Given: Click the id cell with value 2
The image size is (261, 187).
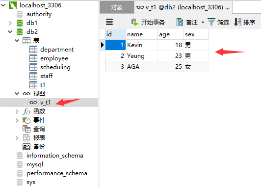Looking at the screenshot, I should (x=115, y=56).
